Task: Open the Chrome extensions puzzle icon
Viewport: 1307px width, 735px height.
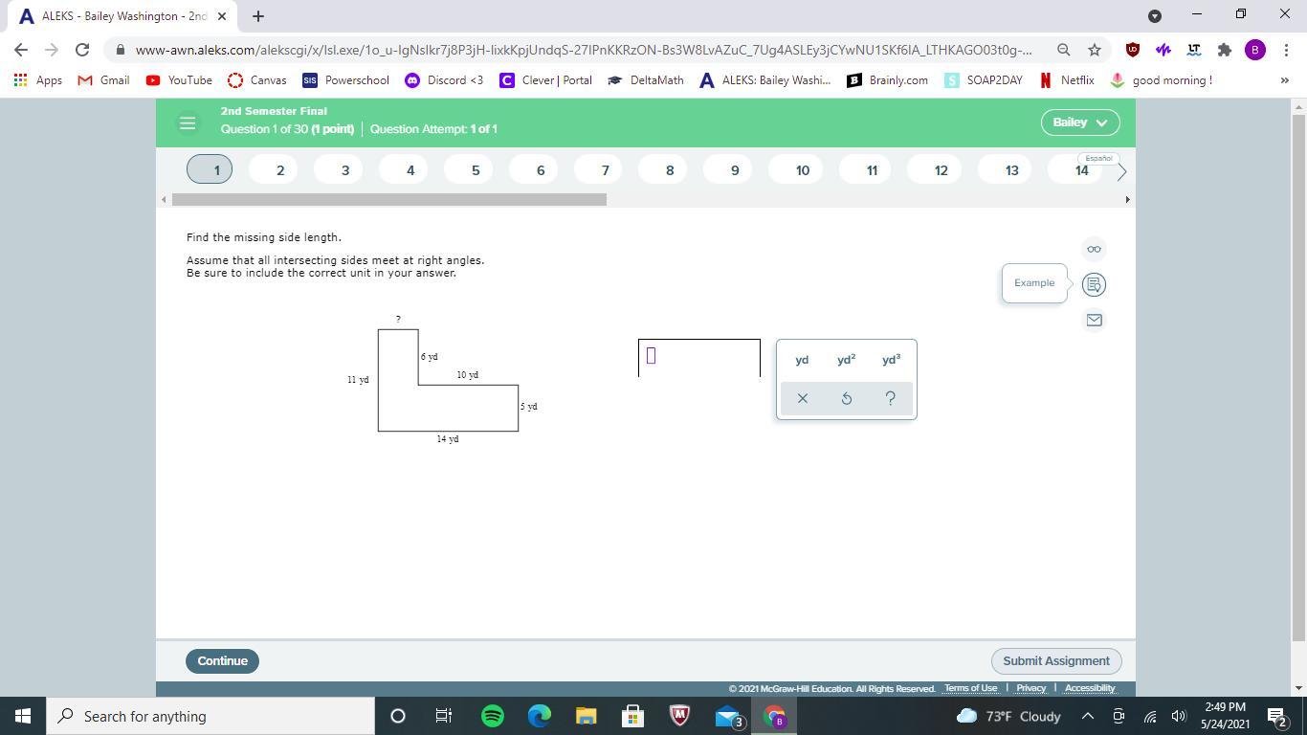Action: [1224, 50]
